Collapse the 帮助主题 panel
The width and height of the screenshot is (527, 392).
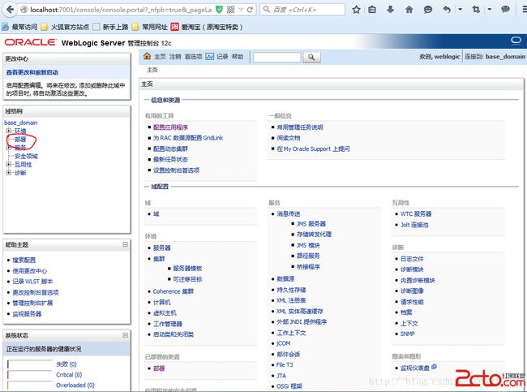(125, 244)
